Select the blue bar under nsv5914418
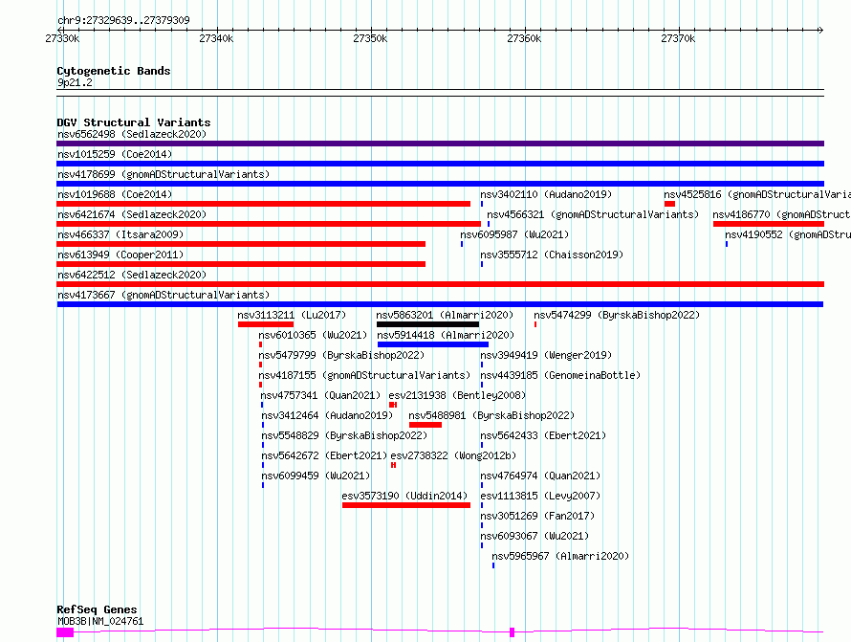851x642 pixels. pyautogui.click(x=433, y=344)
